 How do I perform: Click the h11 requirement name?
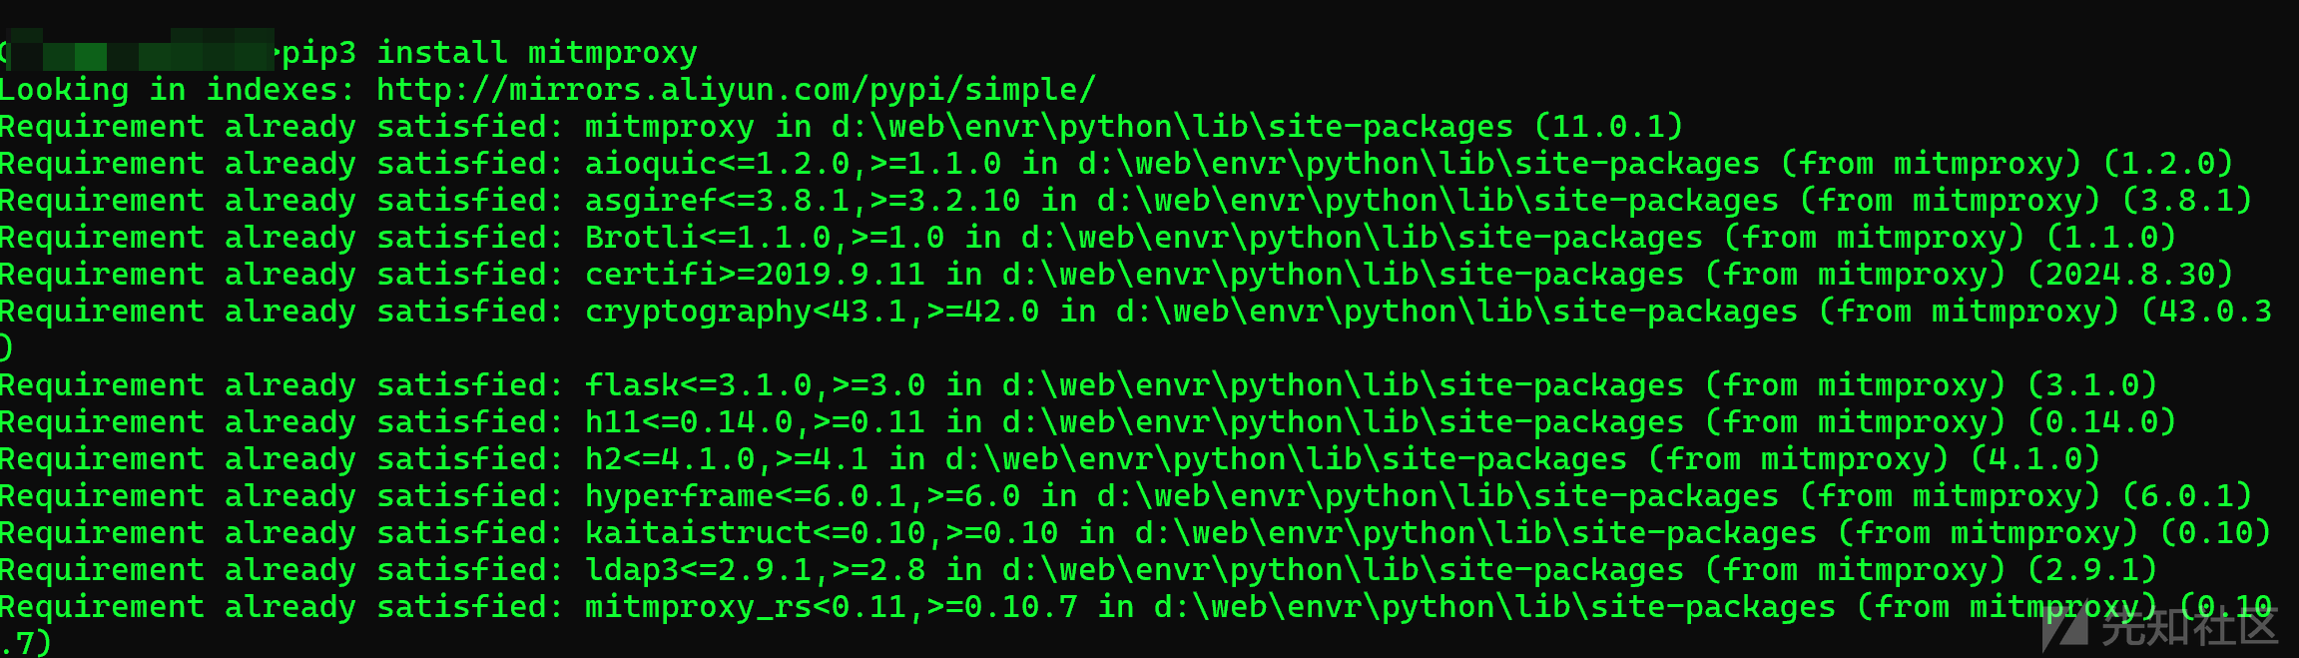click(x=613, y=422)
